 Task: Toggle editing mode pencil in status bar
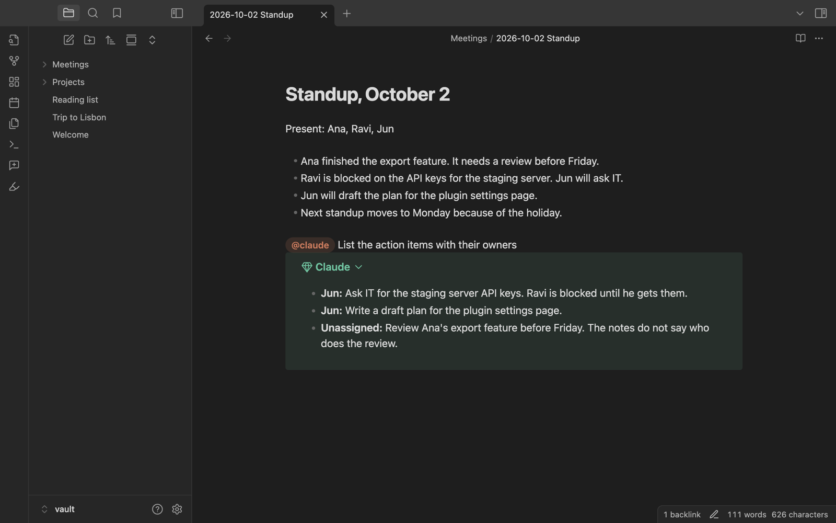714,515
